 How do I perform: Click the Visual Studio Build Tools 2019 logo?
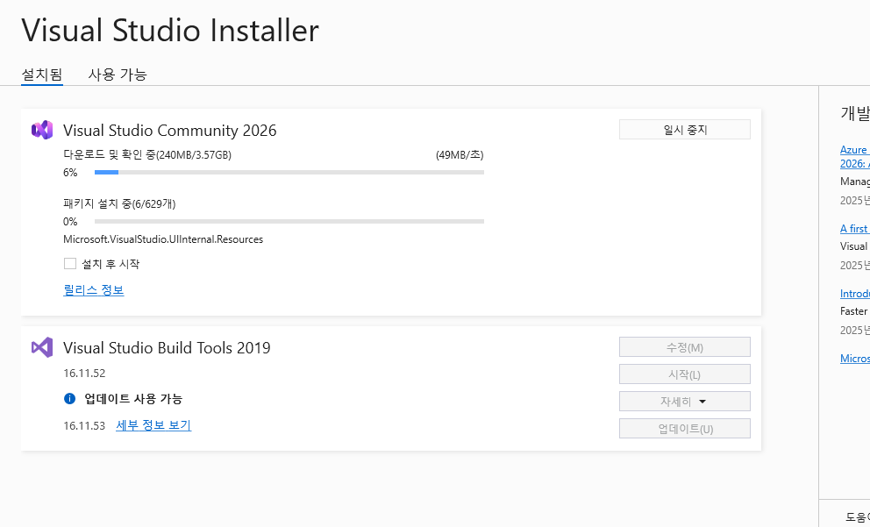pos(42,347)
